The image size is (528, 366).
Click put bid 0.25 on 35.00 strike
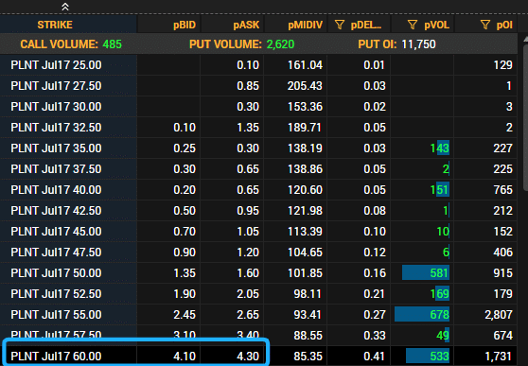coord(185,148)
